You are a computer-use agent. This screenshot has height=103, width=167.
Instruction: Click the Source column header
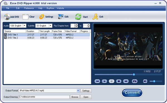coord(15,31)
